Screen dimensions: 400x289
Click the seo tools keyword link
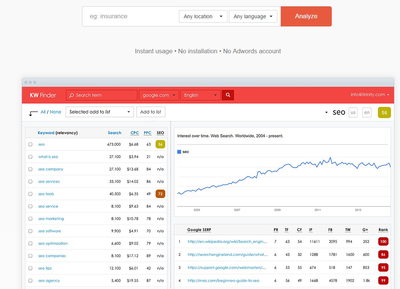[46, 194]
